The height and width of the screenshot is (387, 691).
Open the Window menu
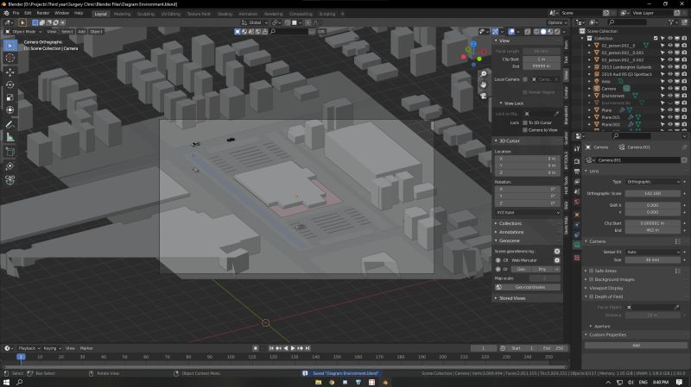[x=61, y=13]
